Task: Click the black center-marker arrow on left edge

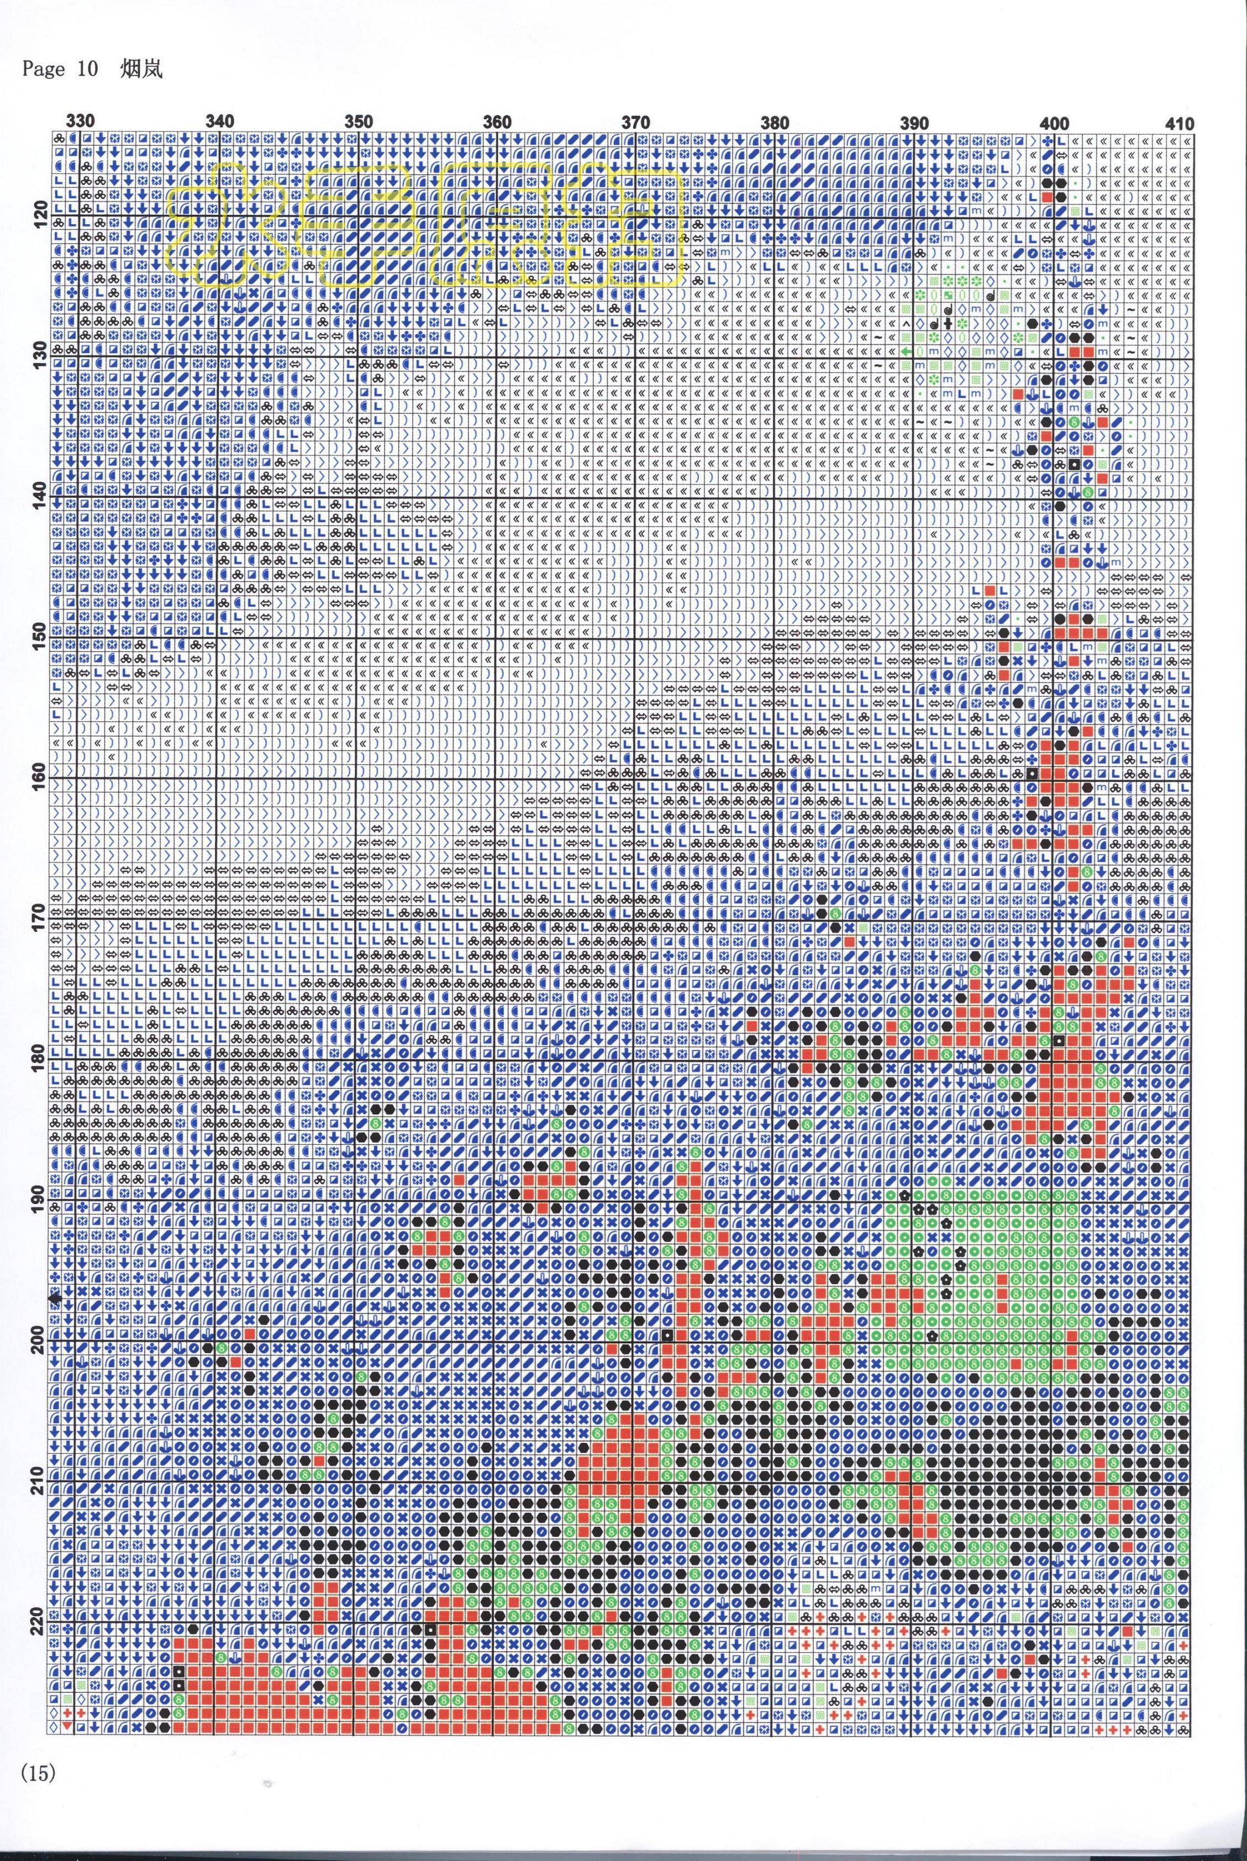Action: pyautogui.click(x=56, y=1298)
